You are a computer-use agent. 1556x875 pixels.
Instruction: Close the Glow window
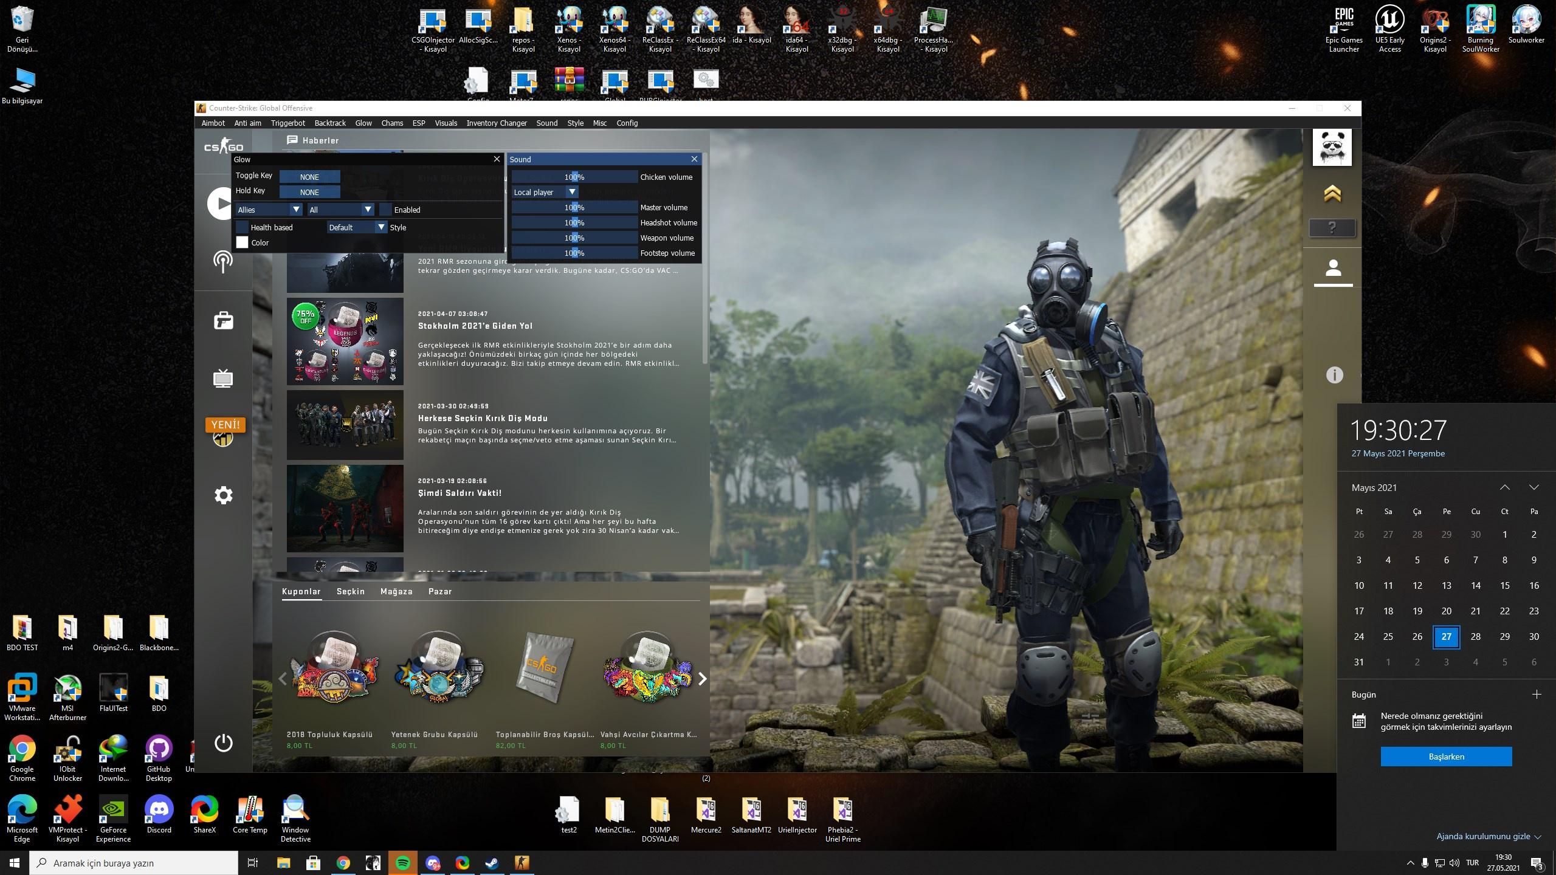497,159
